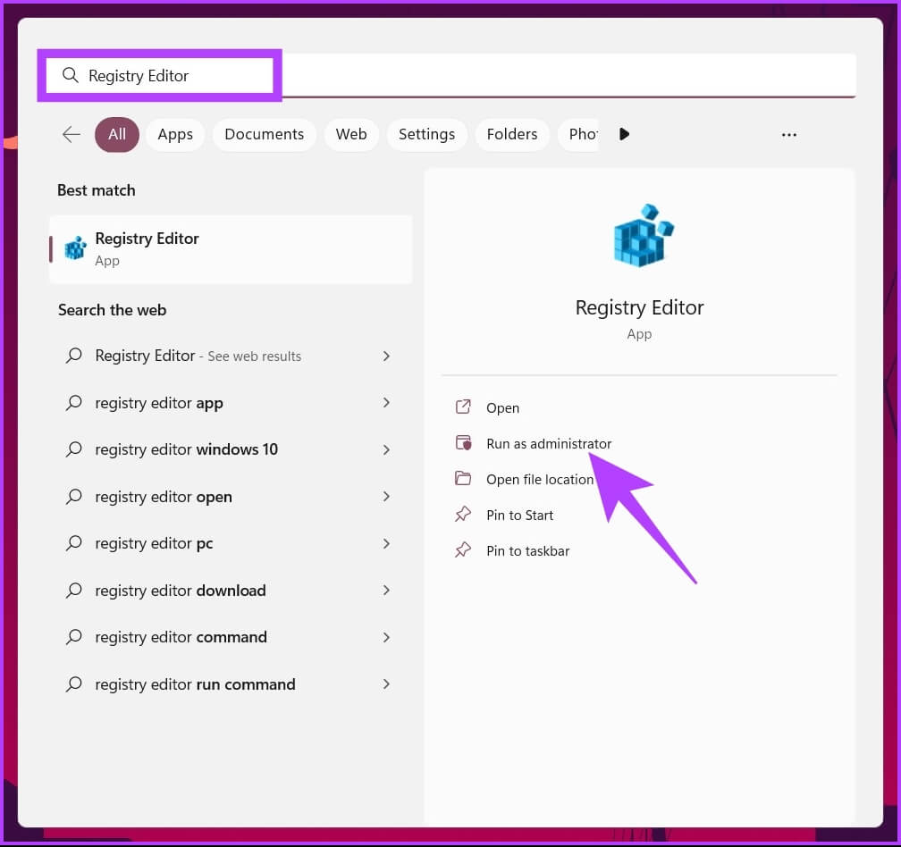This screenshot has height=847, width=901.
Task: Expand the 'registry editor open' chevron
Action: coord(386,496)
